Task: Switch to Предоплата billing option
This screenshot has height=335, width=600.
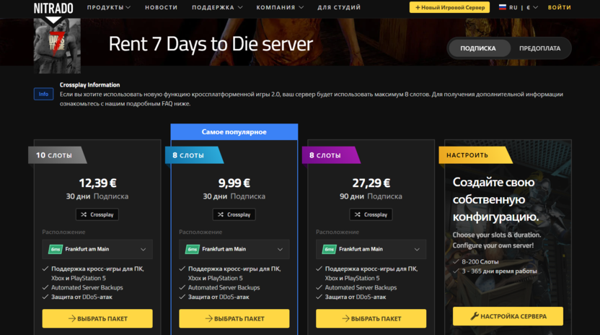Action: pos(539,48)
